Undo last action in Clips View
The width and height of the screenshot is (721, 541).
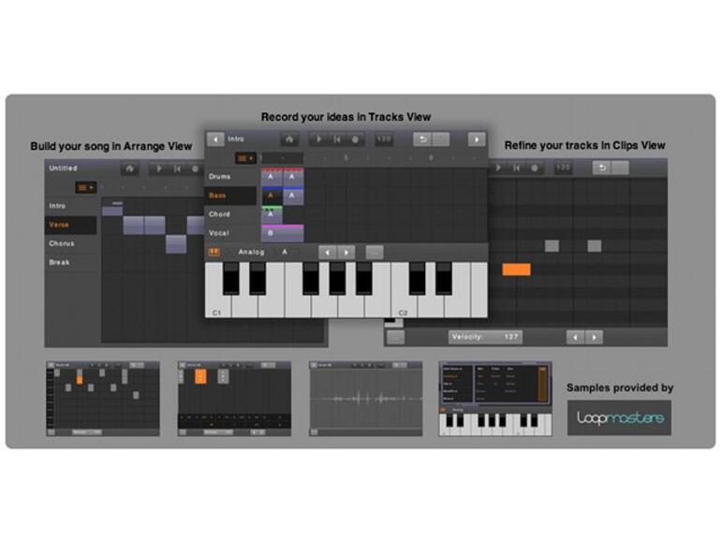coord(602,168)
